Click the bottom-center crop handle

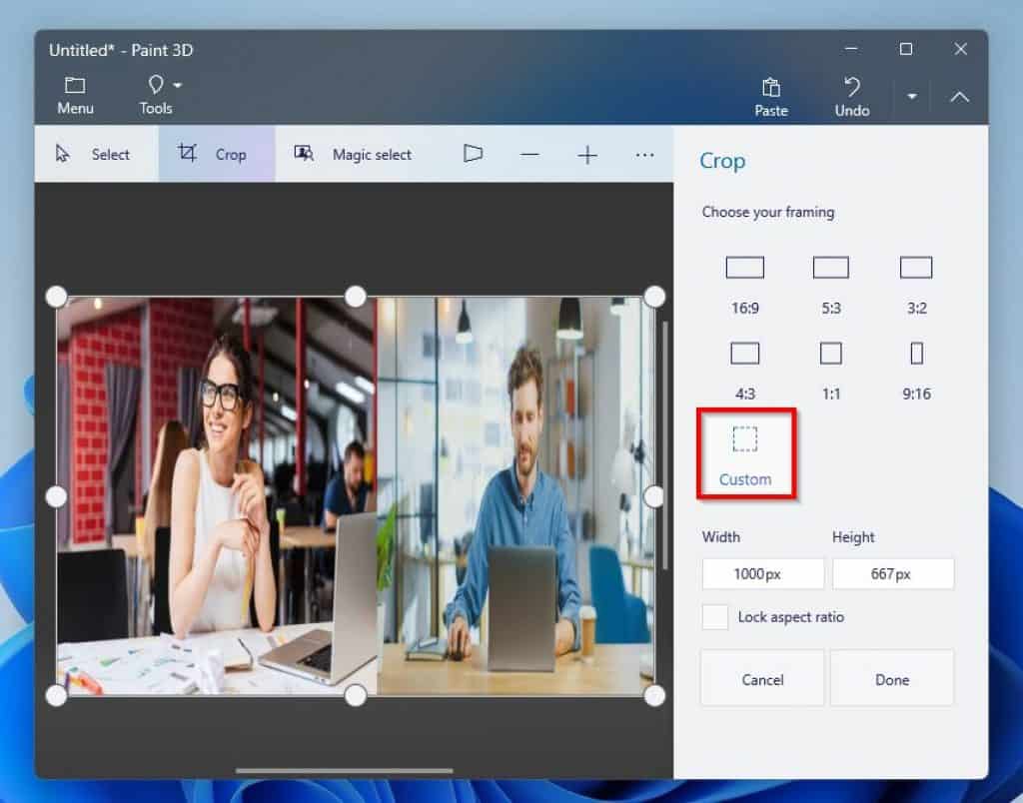pyautogui.click(x=355, y=695)
